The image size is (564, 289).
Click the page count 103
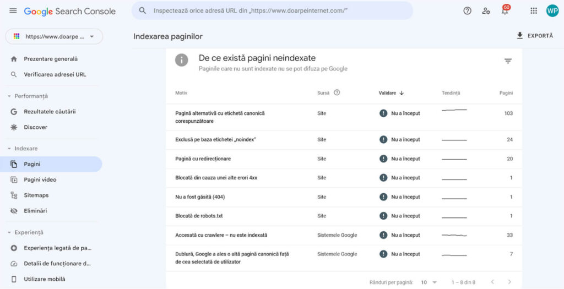(508, 113)
